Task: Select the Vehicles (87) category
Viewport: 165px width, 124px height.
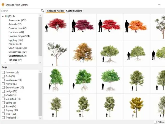Action: (x=15, y=60)
